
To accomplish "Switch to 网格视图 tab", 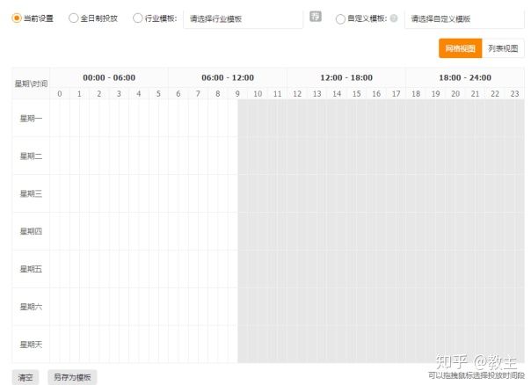I will pyautogui.click(x=461, y=48).
